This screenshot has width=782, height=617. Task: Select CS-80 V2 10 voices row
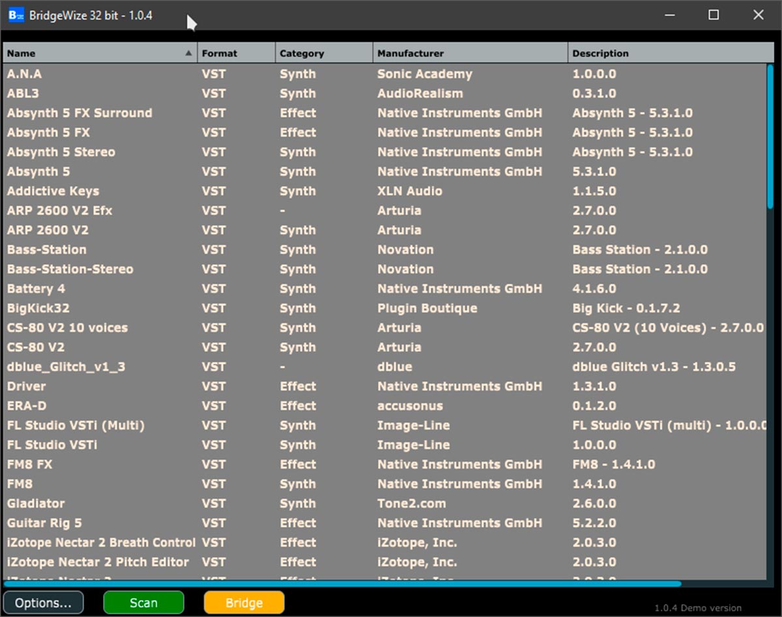[x=384, y=328]
